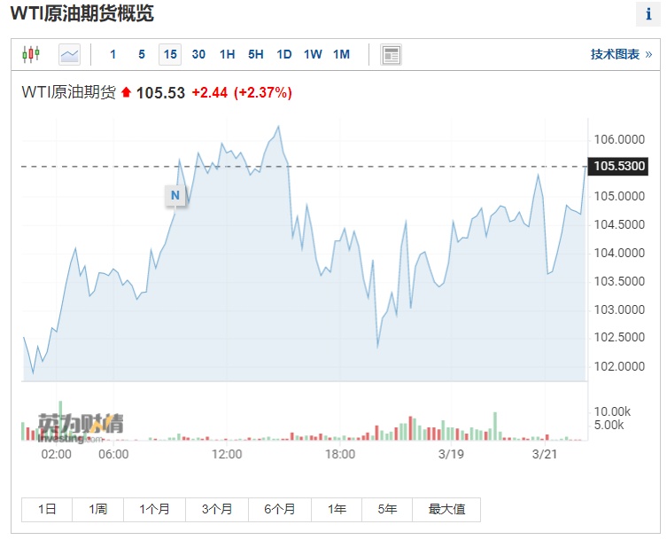Display the 最大值 range
667x540 pixels.
click(446, 509)
